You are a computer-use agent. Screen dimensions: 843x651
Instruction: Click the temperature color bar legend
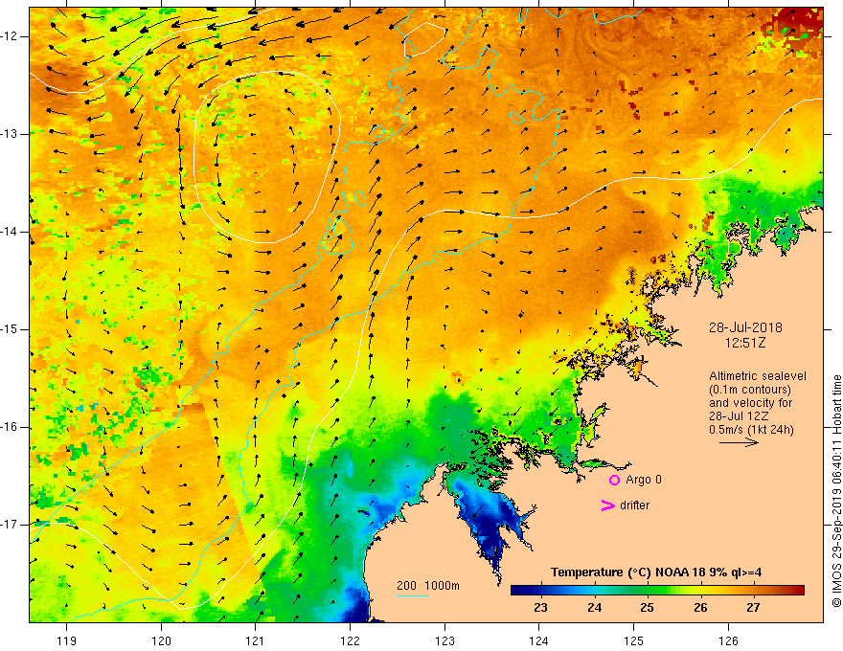tap(657, 591)
